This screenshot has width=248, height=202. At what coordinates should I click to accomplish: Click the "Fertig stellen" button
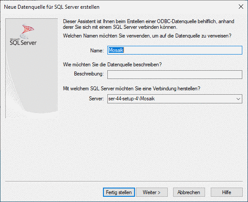click(119, 192)
